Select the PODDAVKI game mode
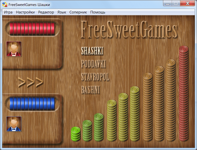This screenshot has width=197, height=150. [93, 64]
